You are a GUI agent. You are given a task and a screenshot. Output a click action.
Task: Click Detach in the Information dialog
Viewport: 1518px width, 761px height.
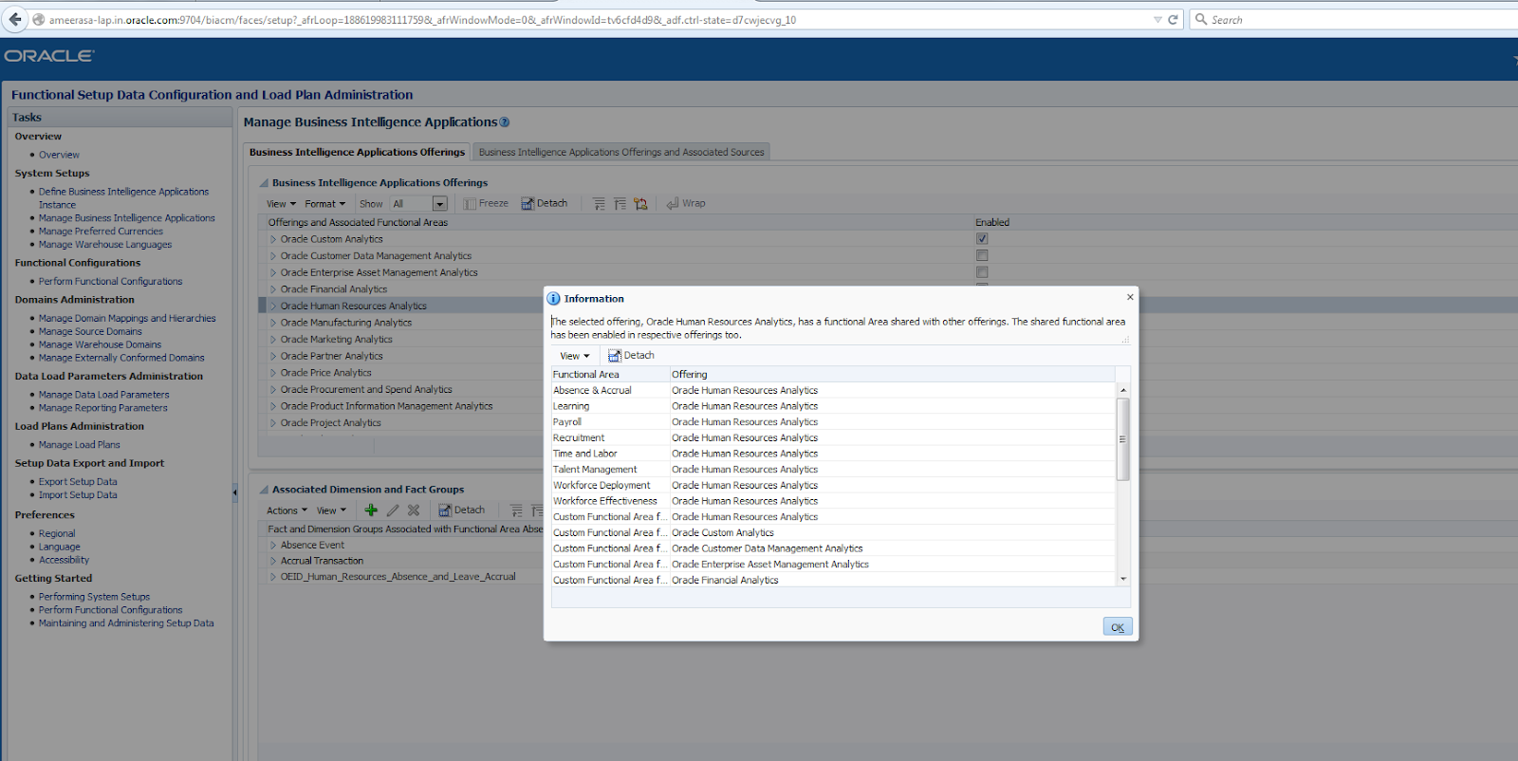(631, 355)
